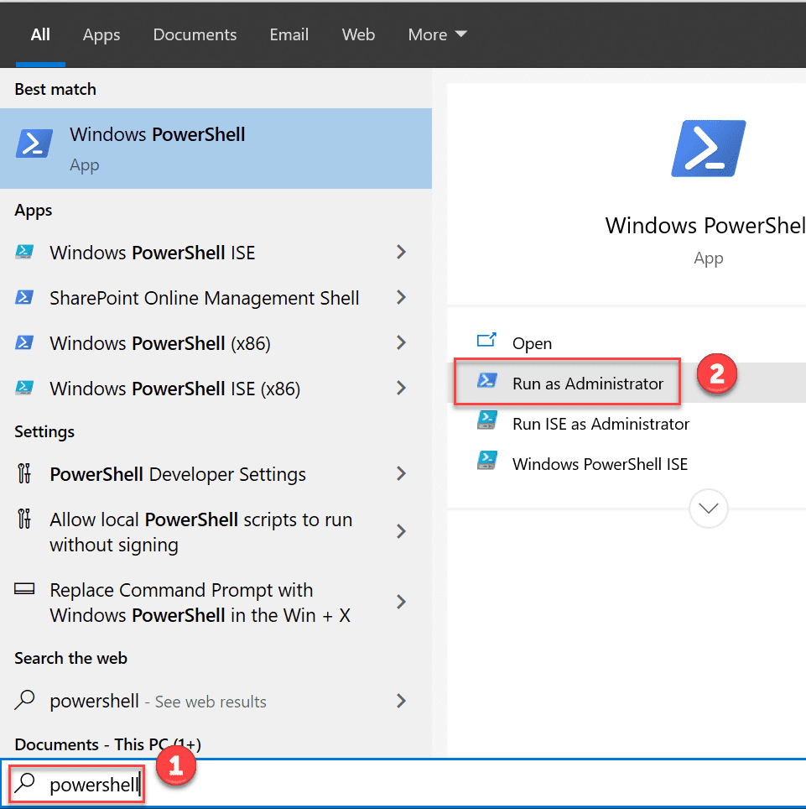Click the Allow local PowerShell scripts settings icon
The height and width of the screenshot is (809, 806).
click(23, 519)
